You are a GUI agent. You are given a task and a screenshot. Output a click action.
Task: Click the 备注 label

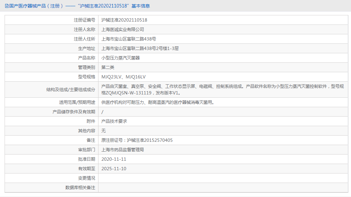point(91,140)
